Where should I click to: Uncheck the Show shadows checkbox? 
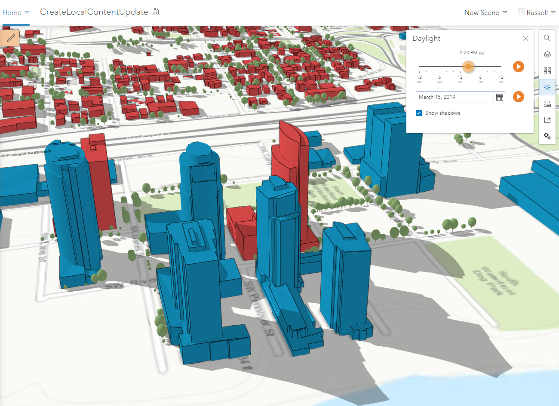click(419, 113)
